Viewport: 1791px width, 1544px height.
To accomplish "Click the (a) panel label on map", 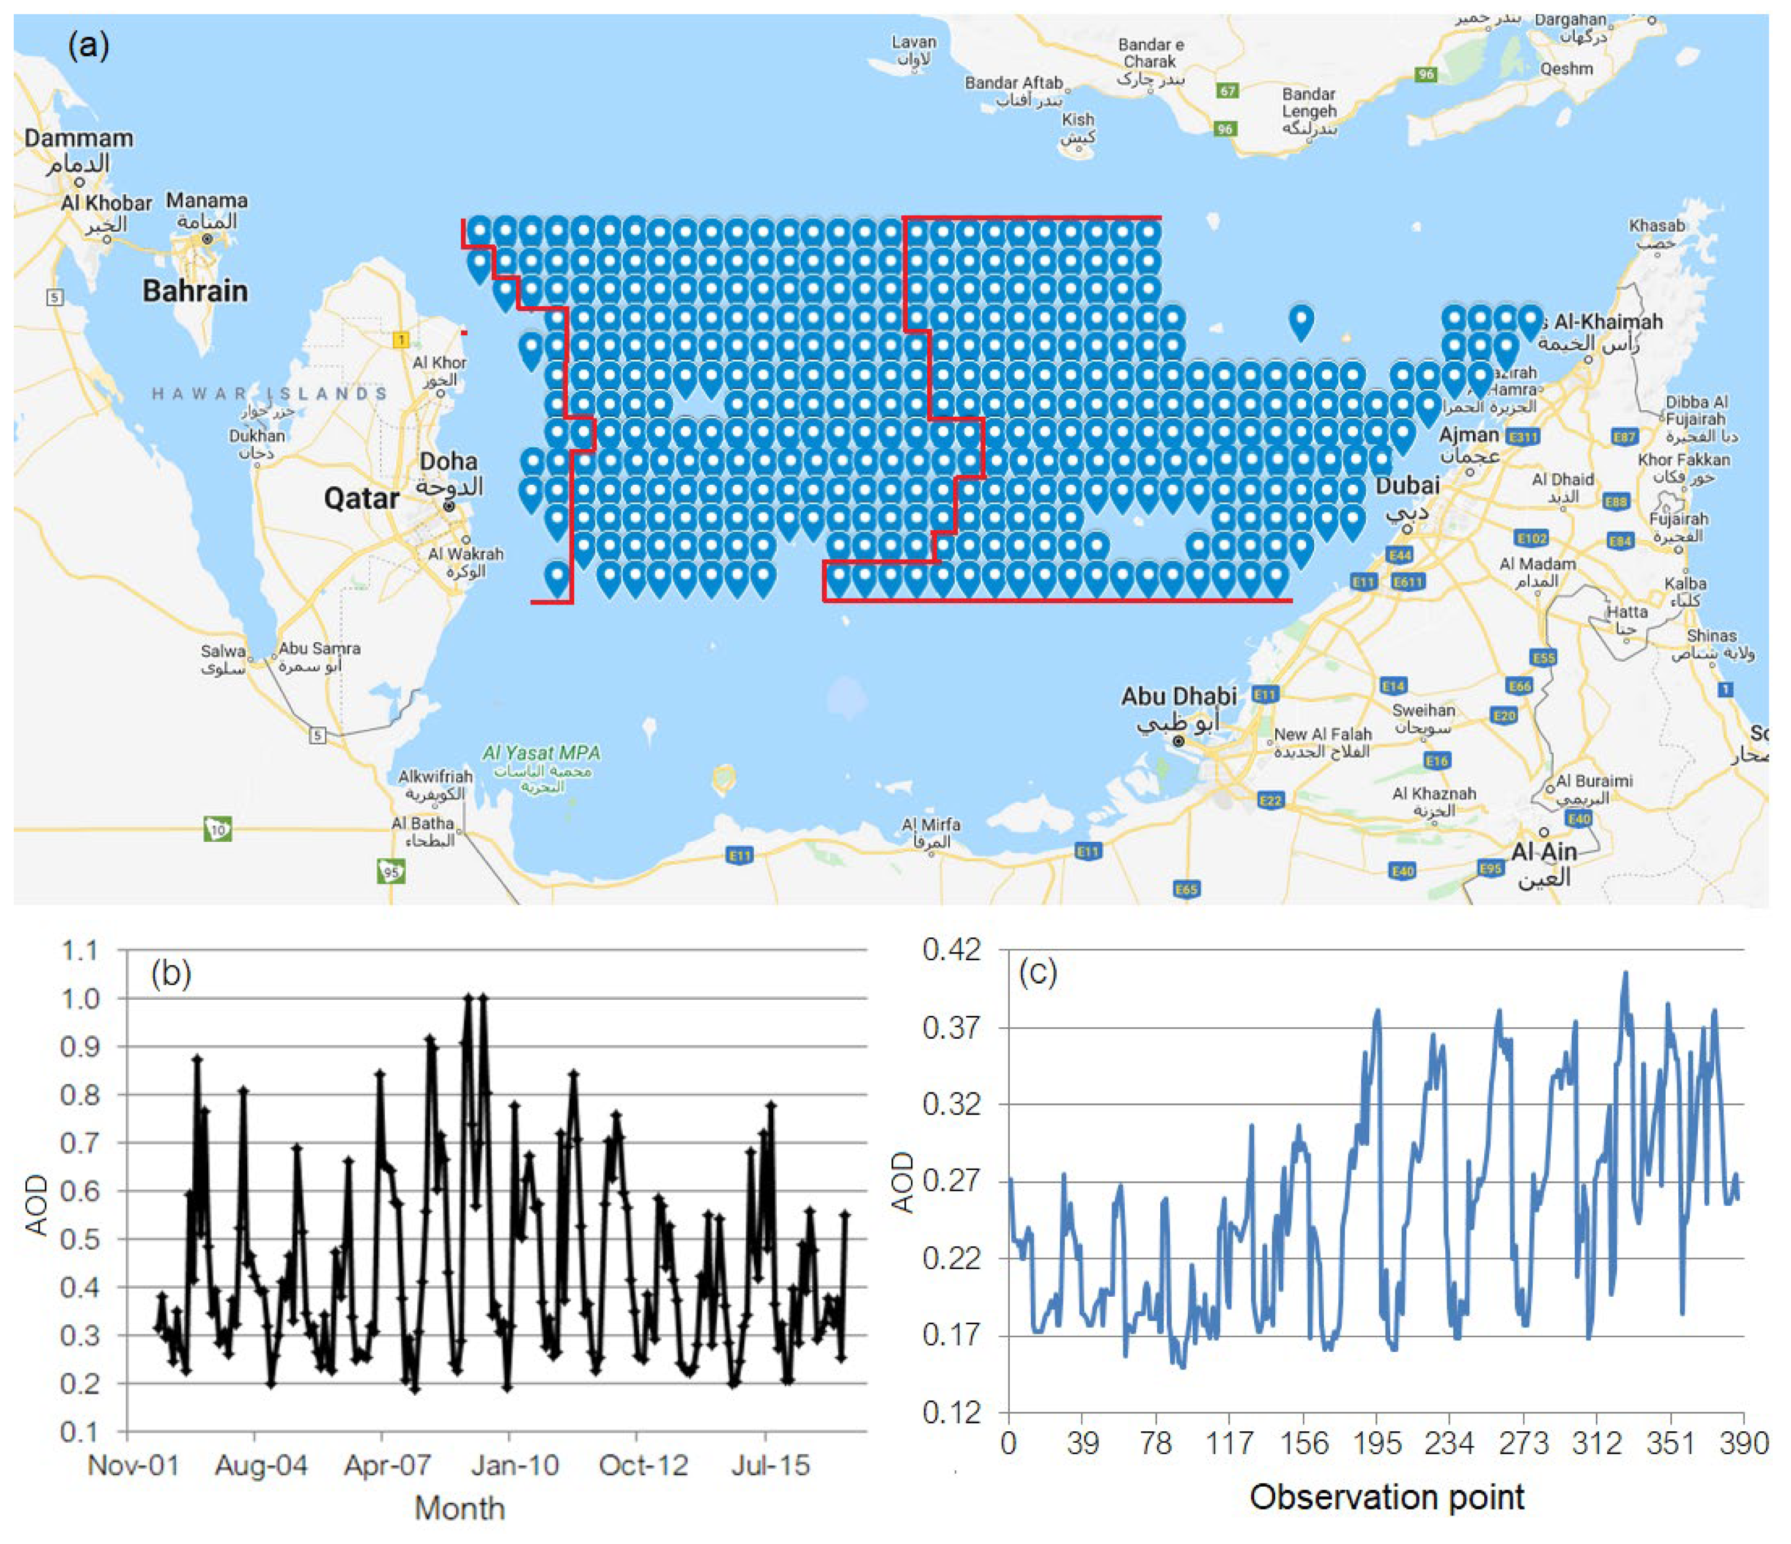I will click(89, 45).
